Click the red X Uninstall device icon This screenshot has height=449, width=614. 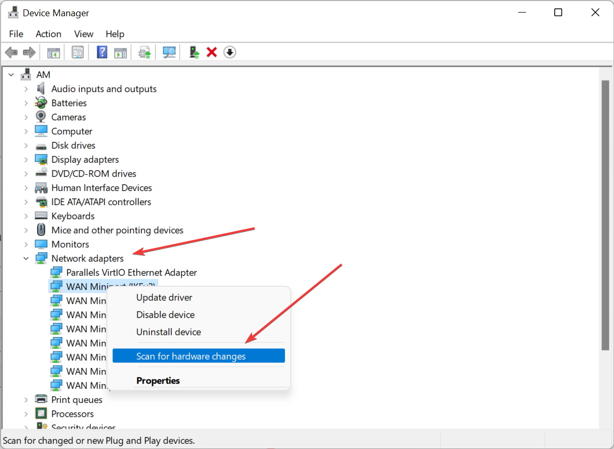pos(212,52)
